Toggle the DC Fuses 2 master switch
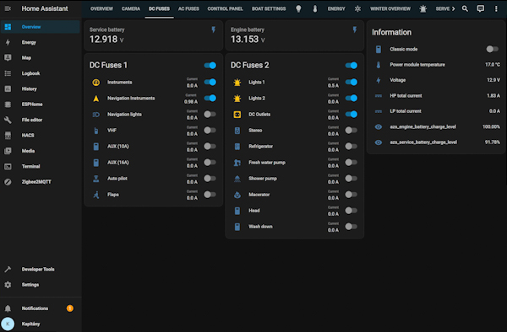Screen dimensions: 507x332 [x=352, y=66]
